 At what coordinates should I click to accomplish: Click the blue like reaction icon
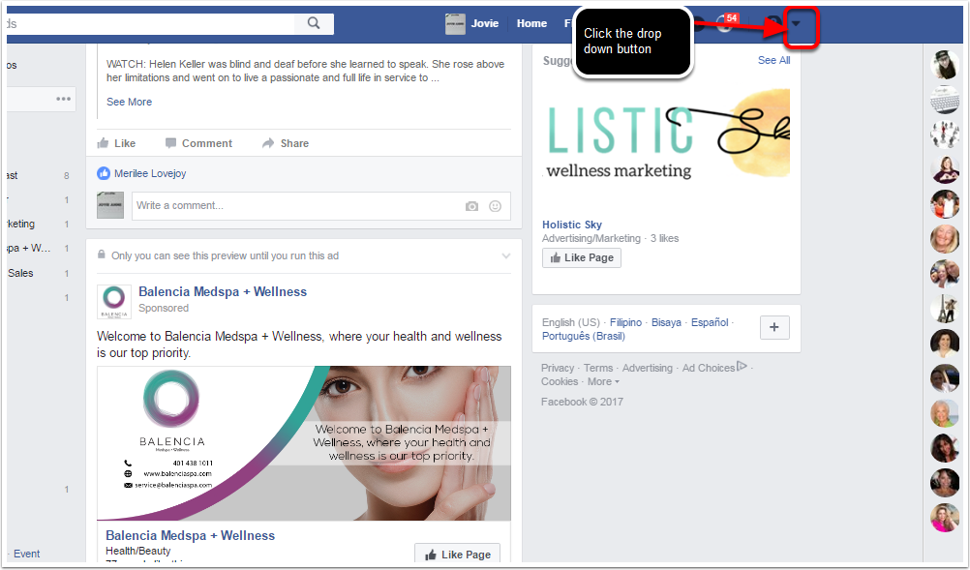pyautogui.click(x=104, y=174)
